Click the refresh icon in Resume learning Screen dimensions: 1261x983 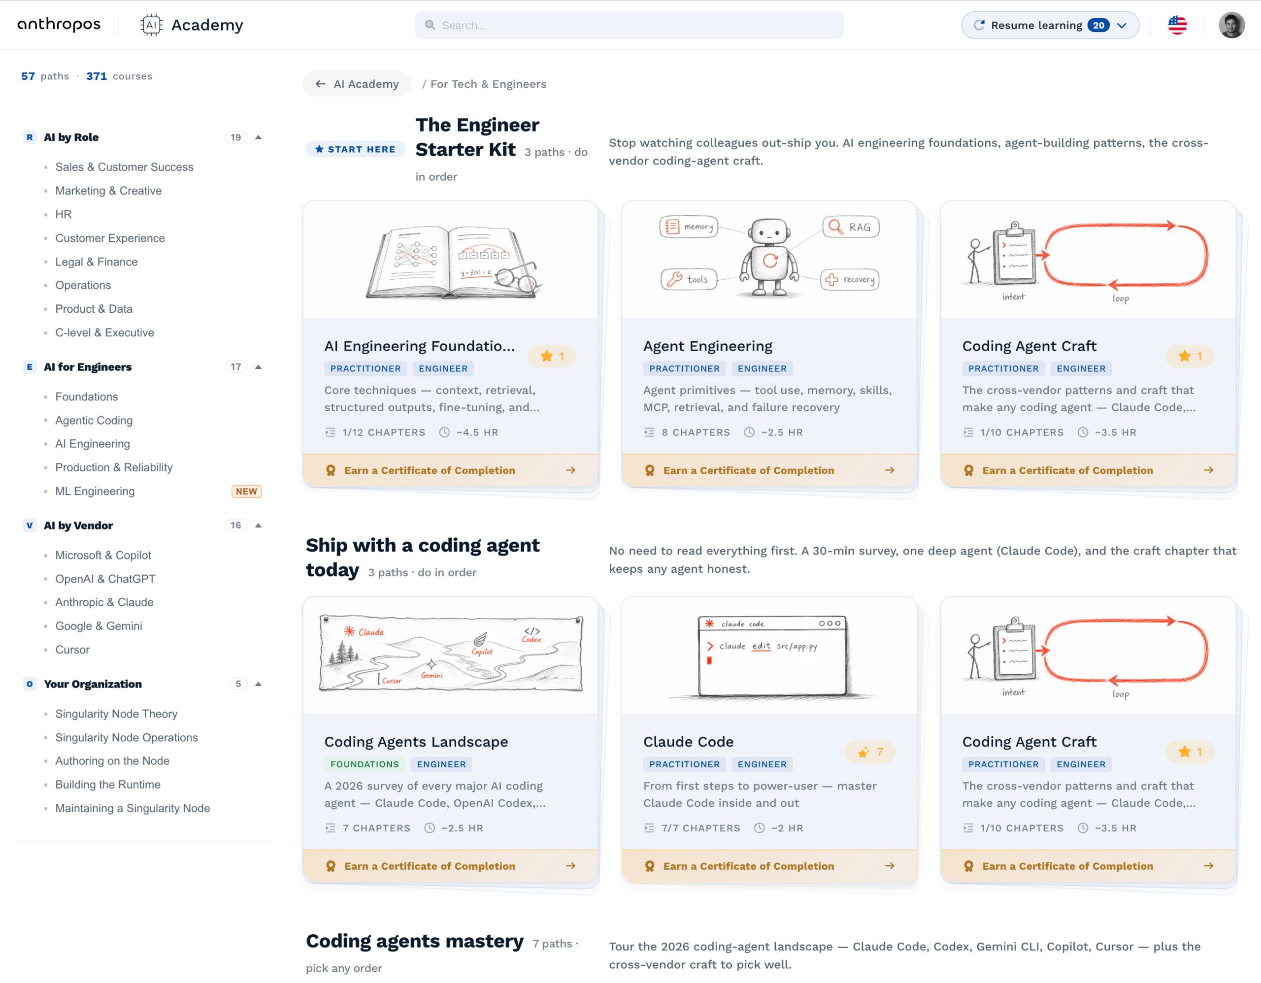[979, 25]
